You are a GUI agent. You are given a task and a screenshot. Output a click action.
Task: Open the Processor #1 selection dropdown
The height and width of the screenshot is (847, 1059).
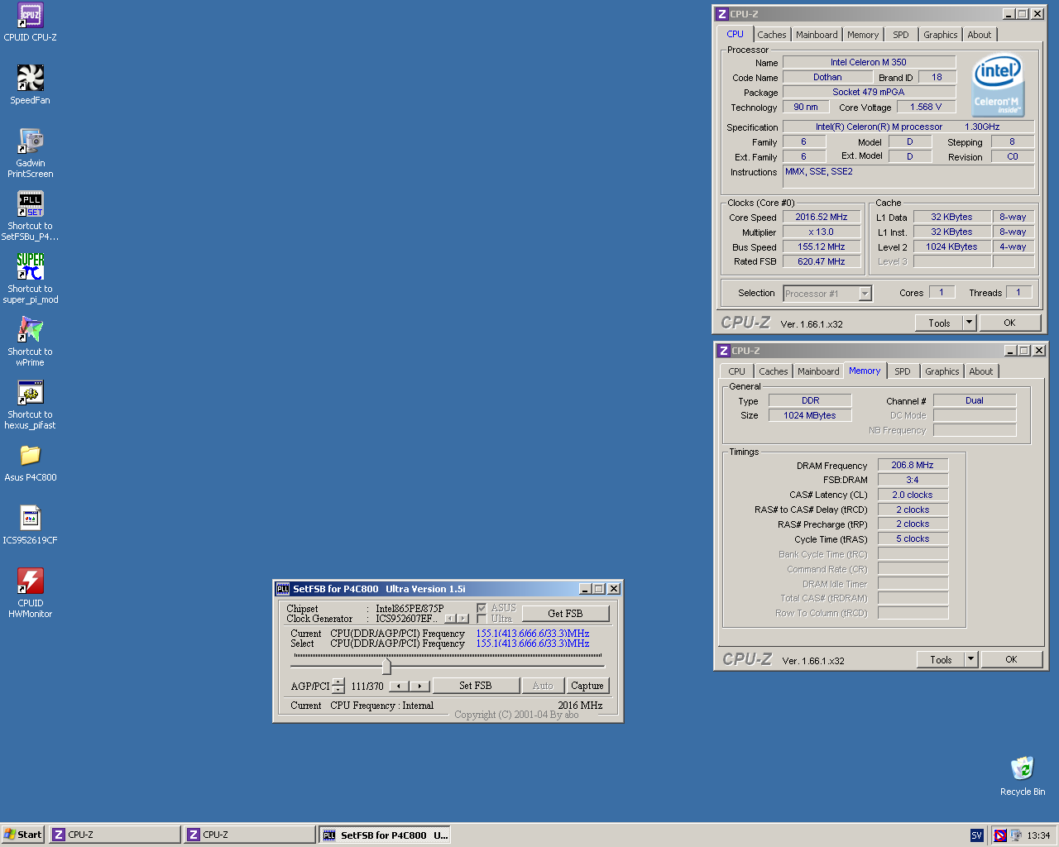point(865,294)
